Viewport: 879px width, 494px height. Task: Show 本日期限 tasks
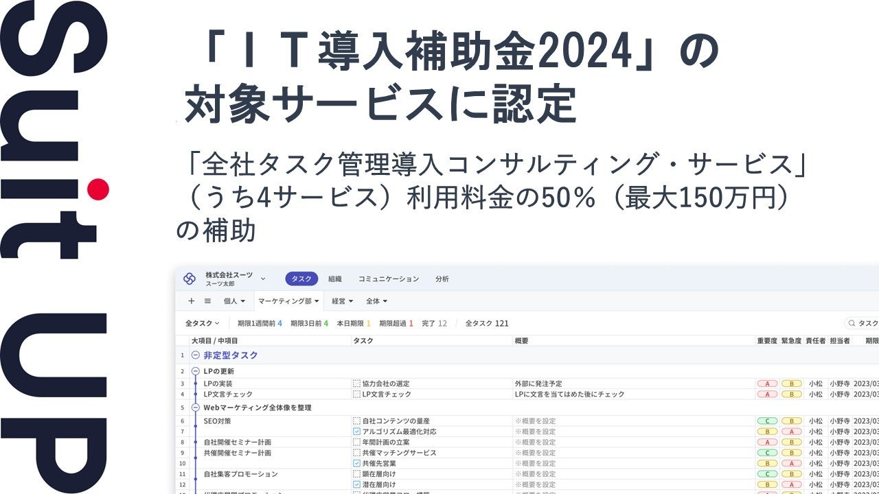tap(354, 323)
